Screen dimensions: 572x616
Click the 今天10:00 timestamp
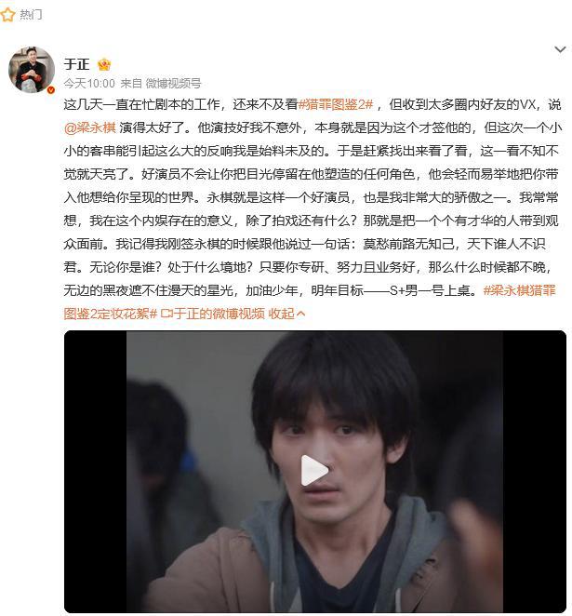tap(89, 84)
